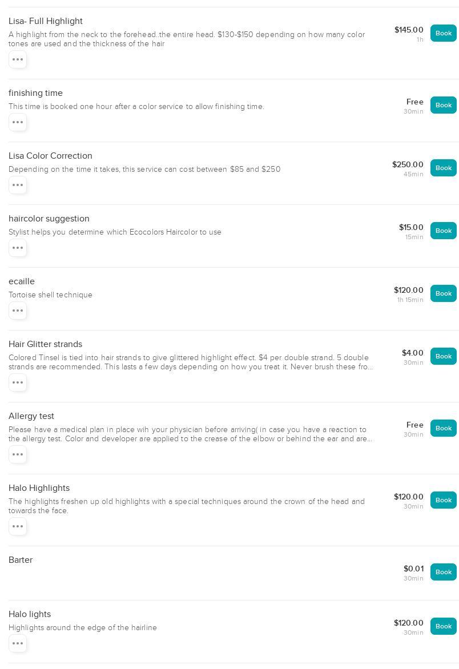Show full Allergy test description
Viewport: 459px width, 669px height.
click(x=18, y=454)
